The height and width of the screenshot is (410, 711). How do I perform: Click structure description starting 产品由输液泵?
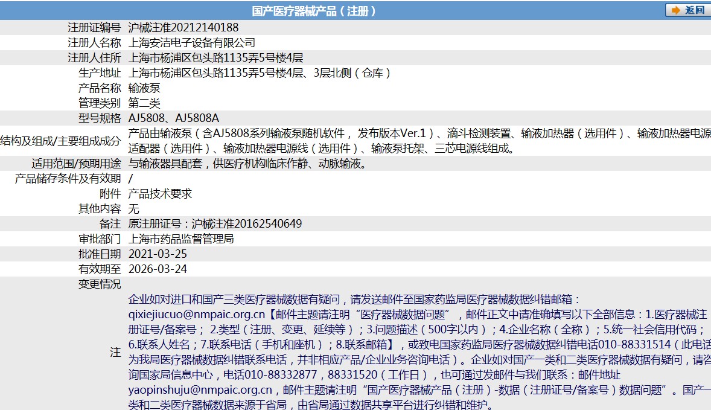point(419,141)
